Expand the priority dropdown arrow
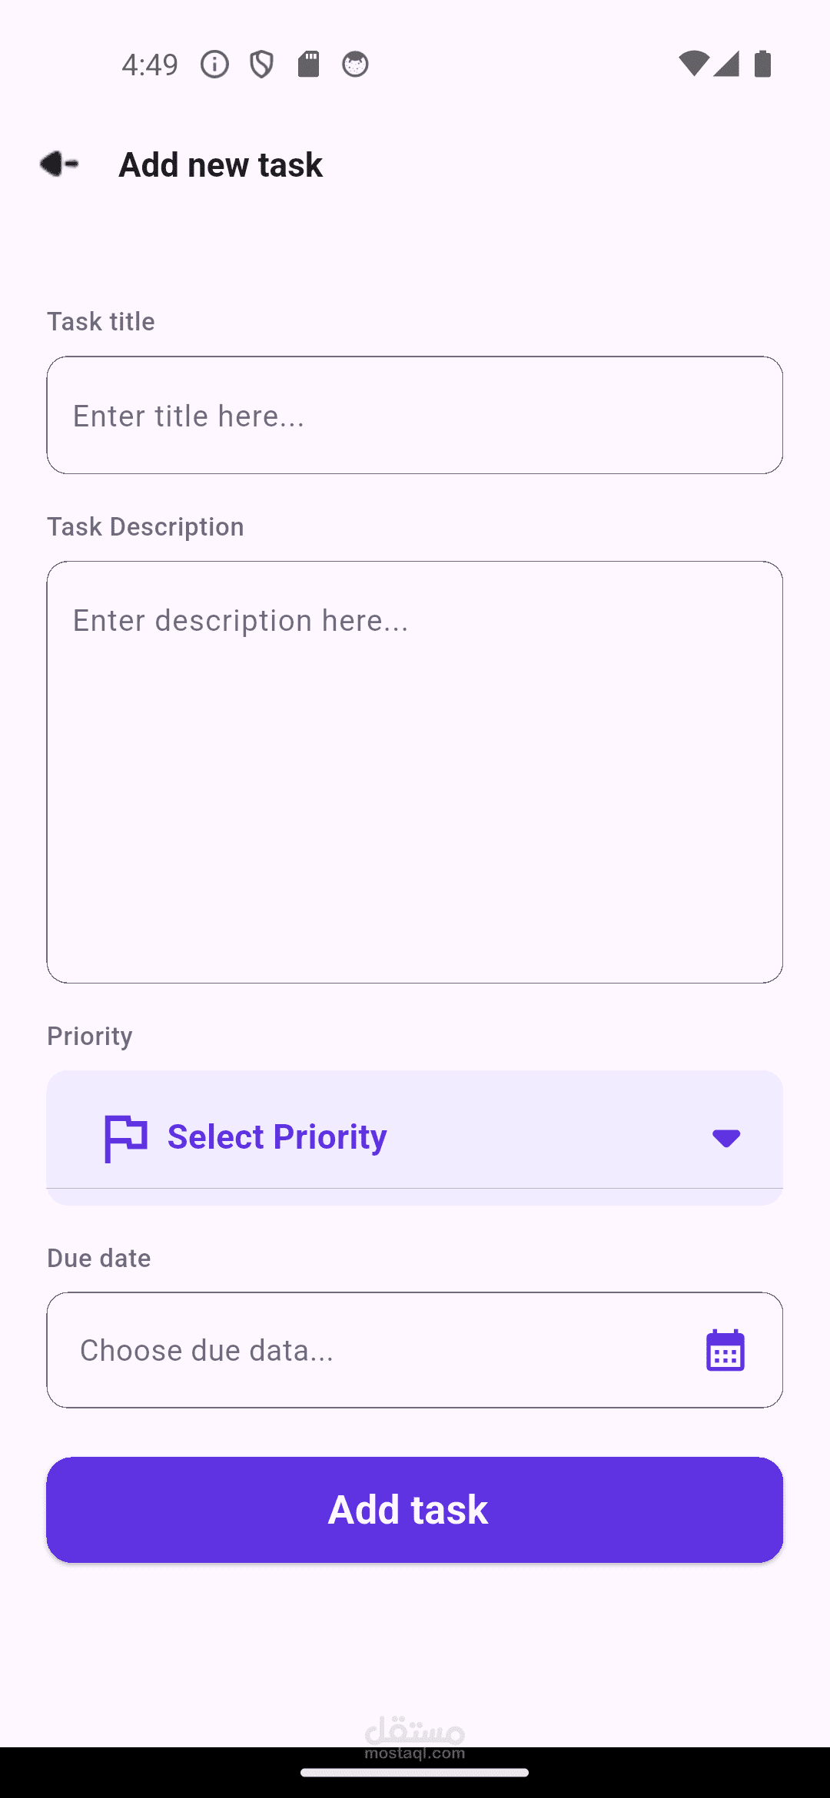 point(725,1138)
